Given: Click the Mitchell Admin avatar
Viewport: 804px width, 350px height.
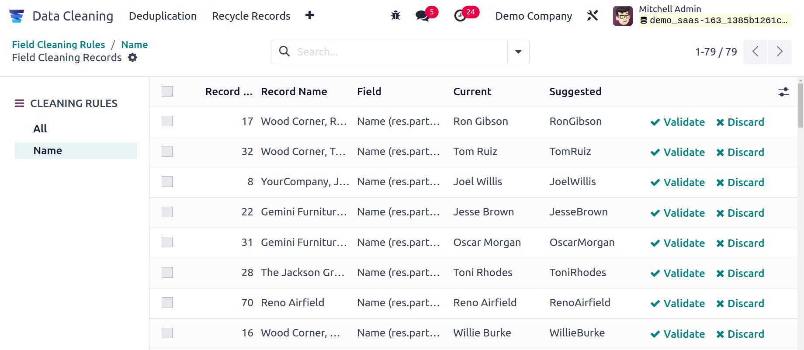Looking at the screenshot, I should pyautogui.click(x=623, y=16).
